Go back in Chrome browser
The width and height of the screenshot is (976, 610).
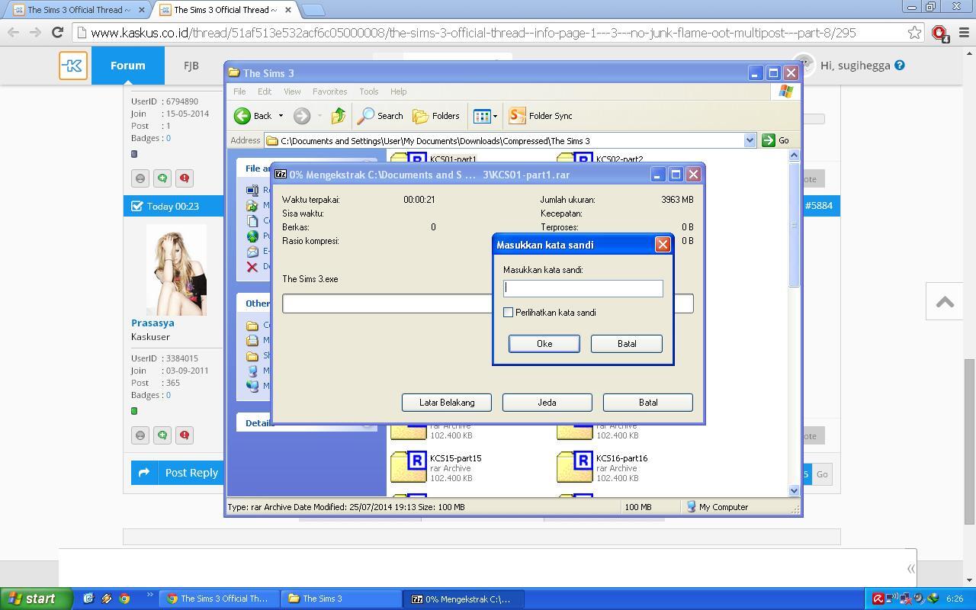[13, 33]
